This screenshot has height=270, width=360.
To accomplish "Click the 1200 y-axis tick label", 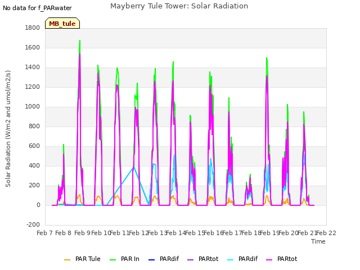I will tap(33, 87).
